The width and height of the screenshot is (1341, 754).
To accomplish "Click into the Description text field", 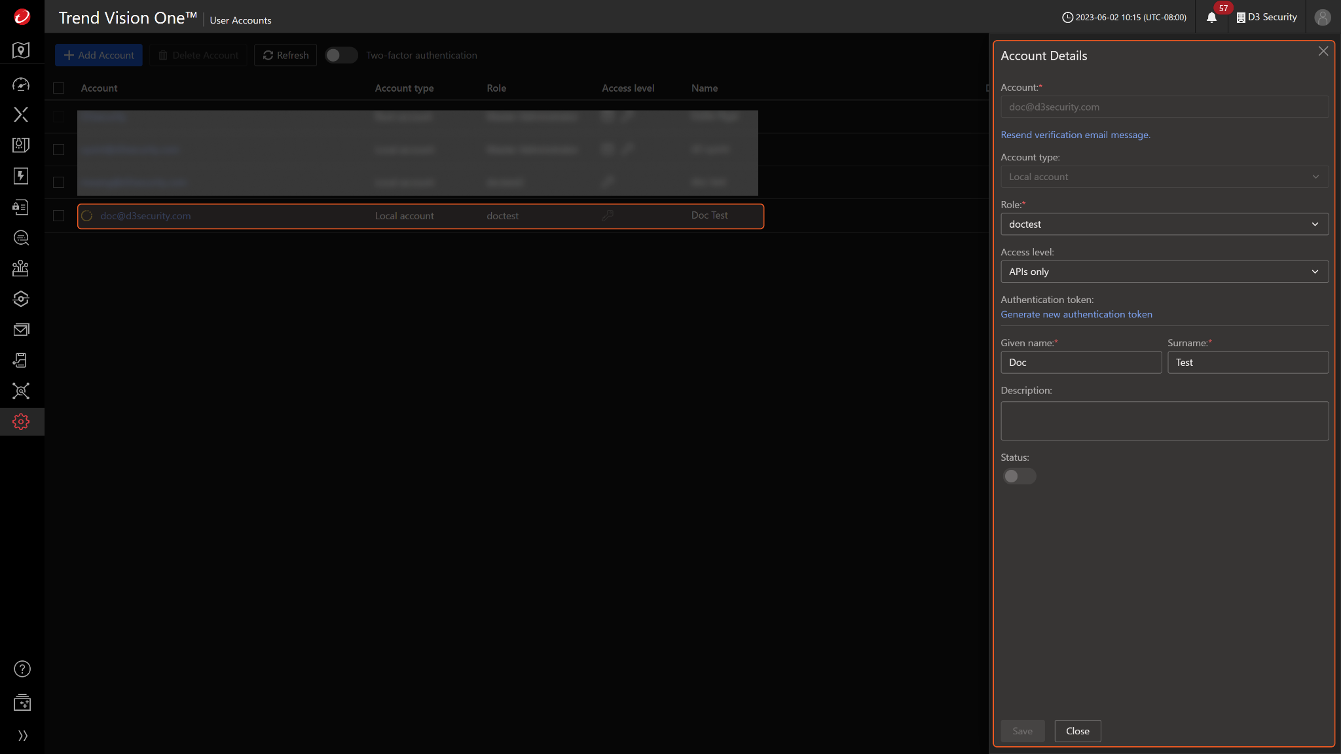I will 1164,421.
